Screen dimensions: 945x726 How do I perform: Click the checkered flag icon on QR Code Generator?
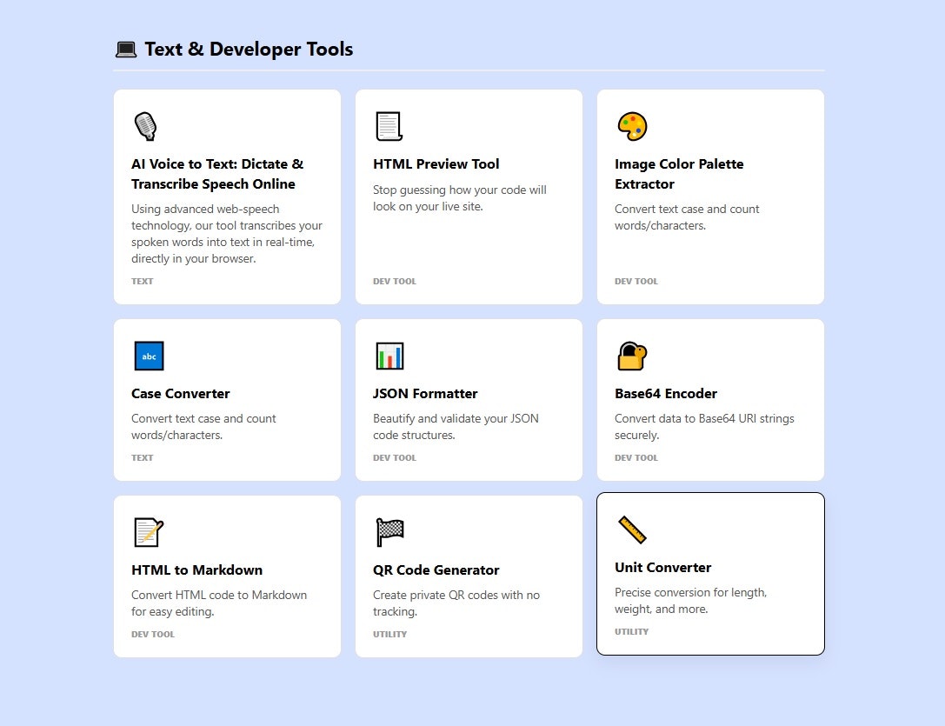389,532
